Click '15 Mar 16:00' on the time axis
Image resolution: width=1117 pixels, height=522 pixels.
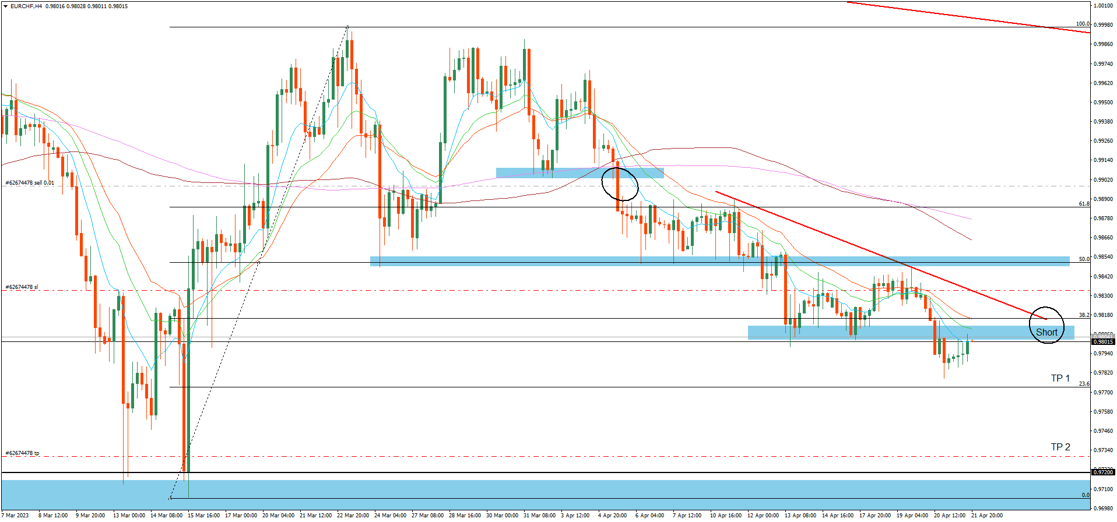tap(203, 516)
